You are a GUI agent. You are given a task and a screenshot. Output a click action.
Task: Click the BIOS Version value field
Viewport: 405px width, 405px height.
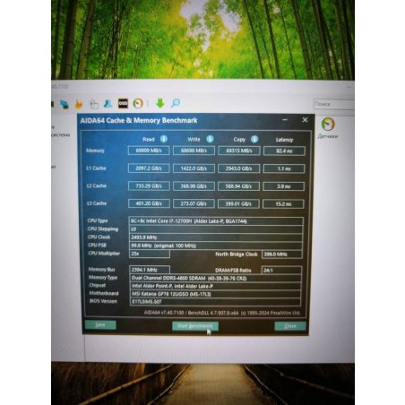215,302
